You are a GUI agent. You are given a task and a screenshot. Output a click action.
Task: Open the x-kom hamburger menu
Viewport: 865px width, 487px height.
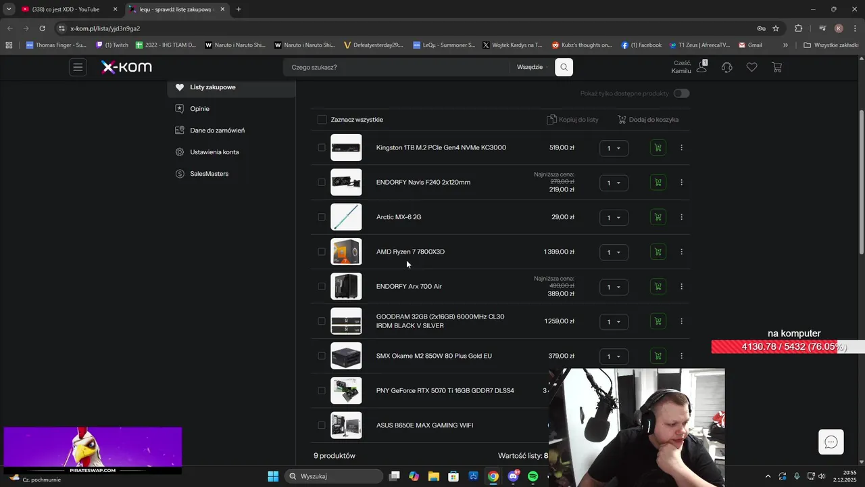click(x=78, y=67)
